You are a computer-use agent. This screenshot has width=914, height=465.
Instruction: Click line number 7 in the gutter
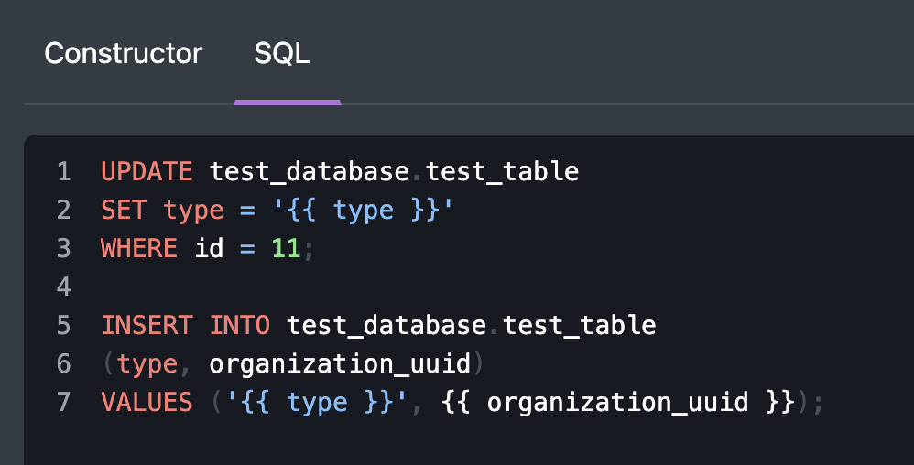pos(63,402)
